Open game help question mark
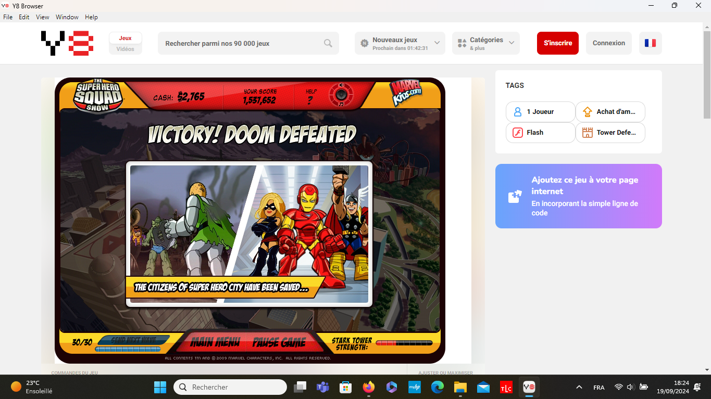The image size is (711, 399). click(x=310, y=100)
